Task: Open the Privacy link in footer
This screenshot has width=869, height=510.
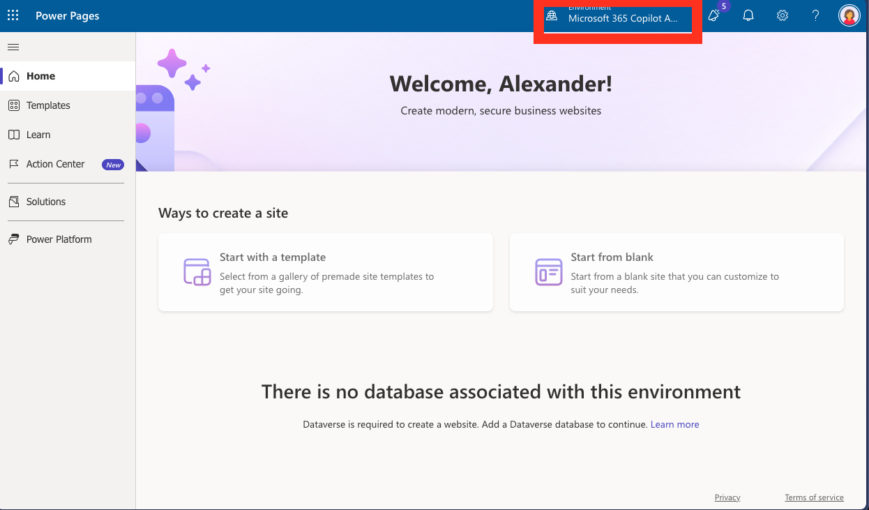Action: [x=727, y=497]
